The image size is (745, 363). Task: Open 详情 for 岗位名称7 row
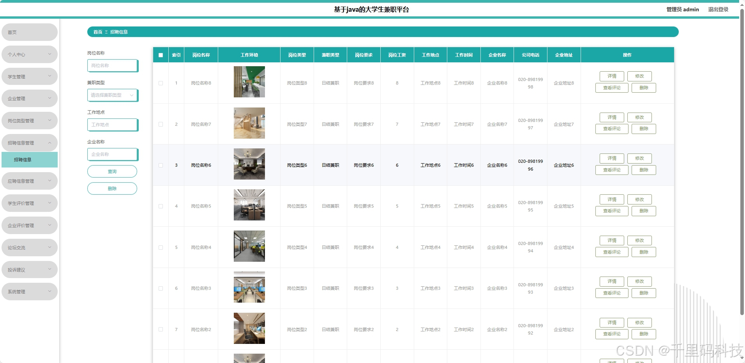tap(612, 117)
